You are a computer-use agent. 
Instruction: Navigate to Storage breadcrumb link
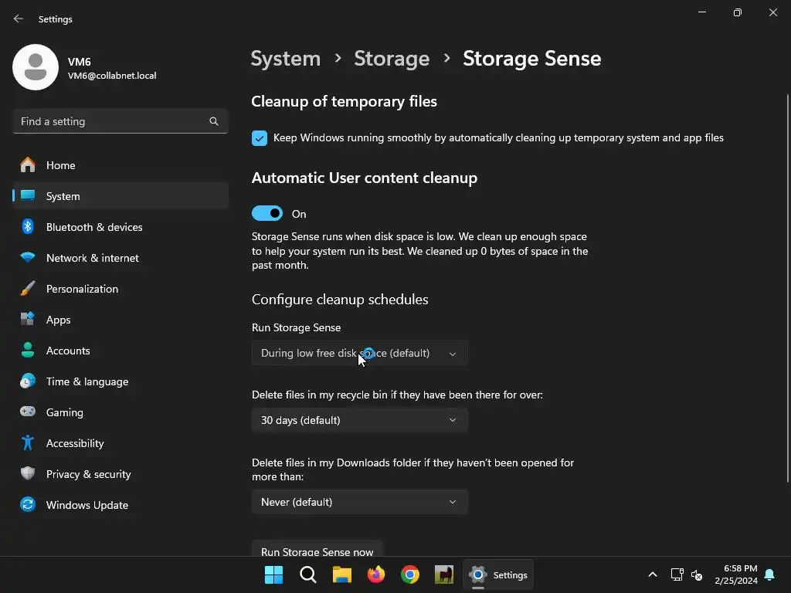pos(392,59)
